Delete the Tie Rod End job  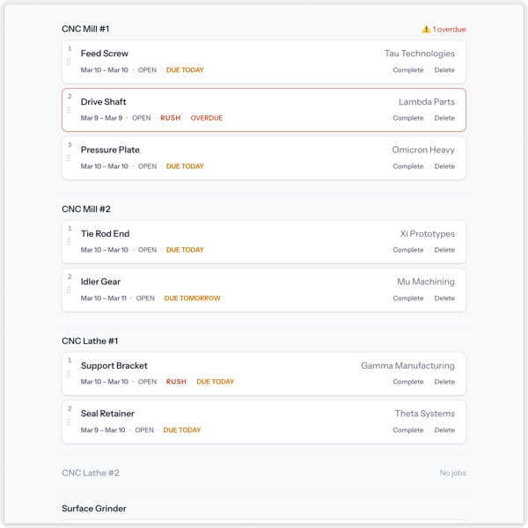tap(444, 250)
